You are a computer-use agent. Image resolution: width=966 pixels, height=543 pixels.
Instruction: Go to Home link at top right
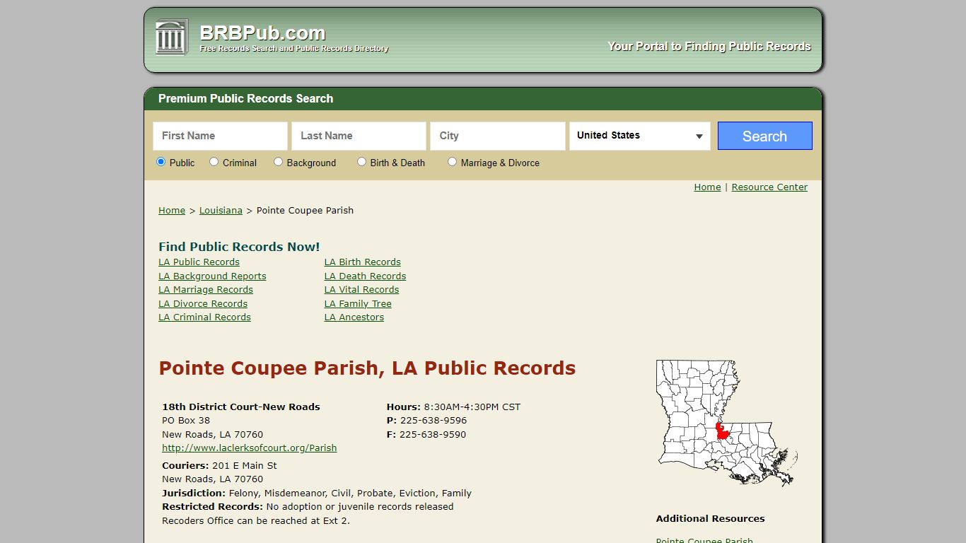point(707,187)
